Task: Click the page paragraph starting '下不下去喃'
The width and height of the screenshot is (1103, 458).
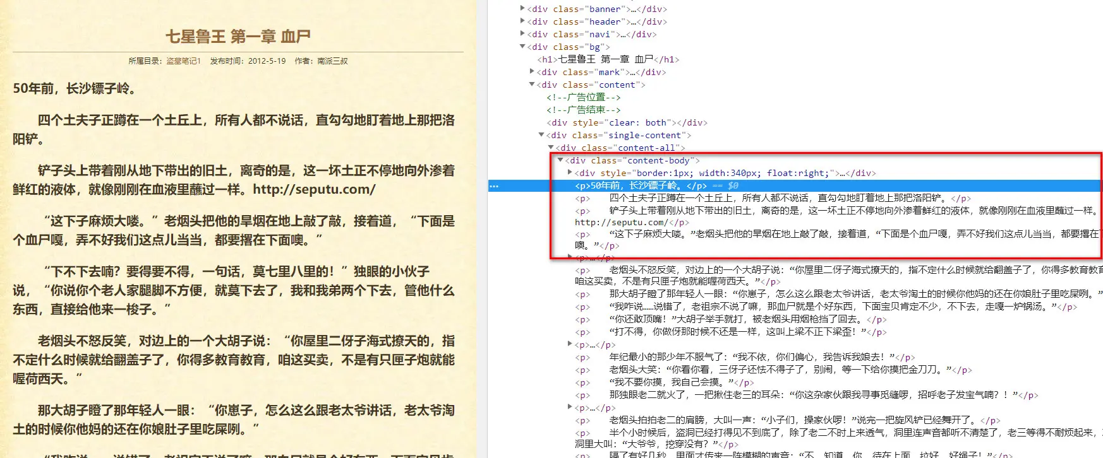Action: click(x=234, y=290)
